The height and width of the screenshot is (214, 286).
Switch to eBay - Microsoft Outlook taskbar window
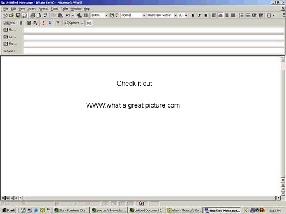pos(184,210)
